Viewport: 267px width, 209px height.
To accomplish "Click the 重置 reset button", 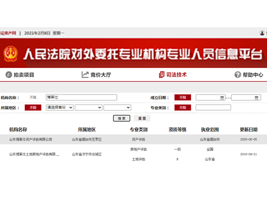I will coord(142,118).
